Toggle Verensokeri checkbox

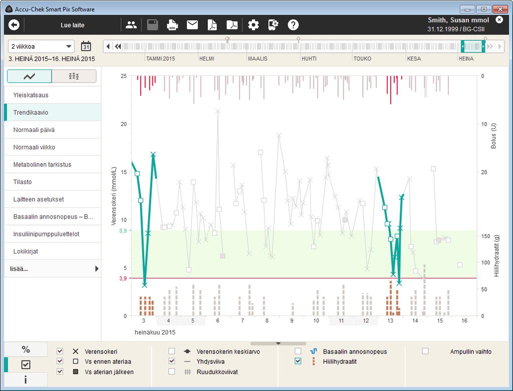click(x=60, y=351)
